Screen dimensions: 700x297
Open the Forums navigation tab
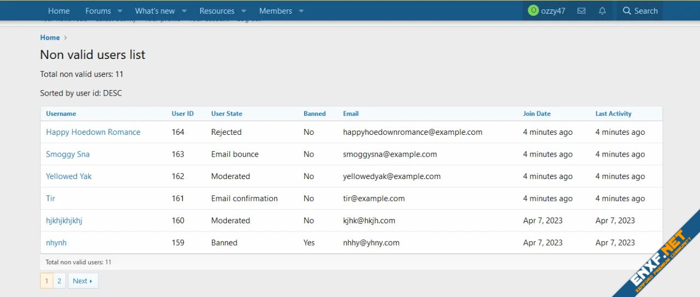click(x=98, y=11)
